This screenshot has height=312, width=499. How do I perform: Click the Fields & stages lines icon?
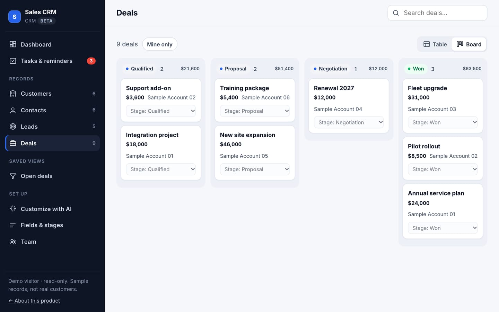pos(13,225)
